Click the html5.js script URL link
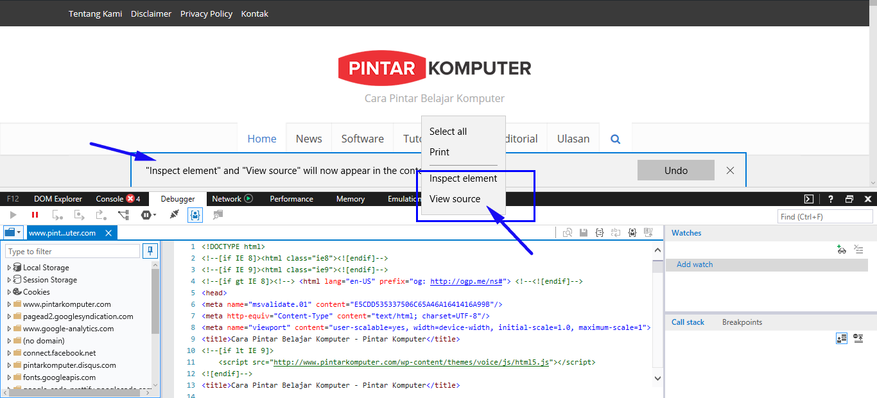877x398 pixels. (412, 362)
